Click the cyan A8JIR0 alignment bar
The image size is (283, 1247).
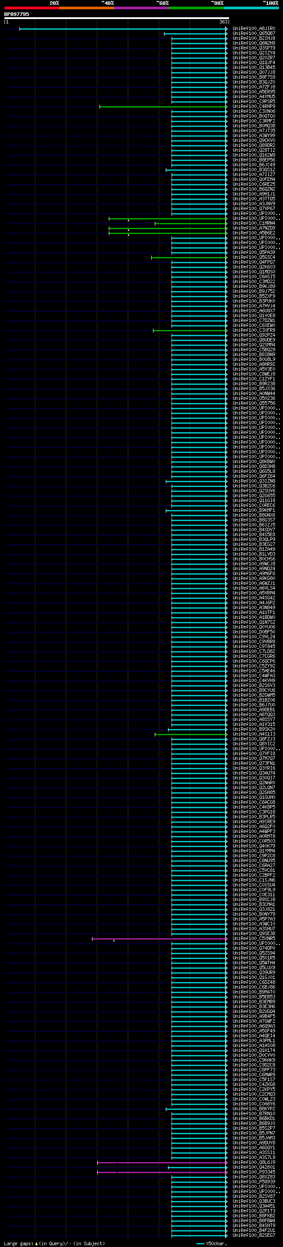click(123, 29)
